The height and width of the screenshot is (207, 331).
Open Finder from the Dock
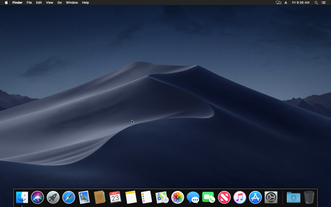tap(22, 197)
